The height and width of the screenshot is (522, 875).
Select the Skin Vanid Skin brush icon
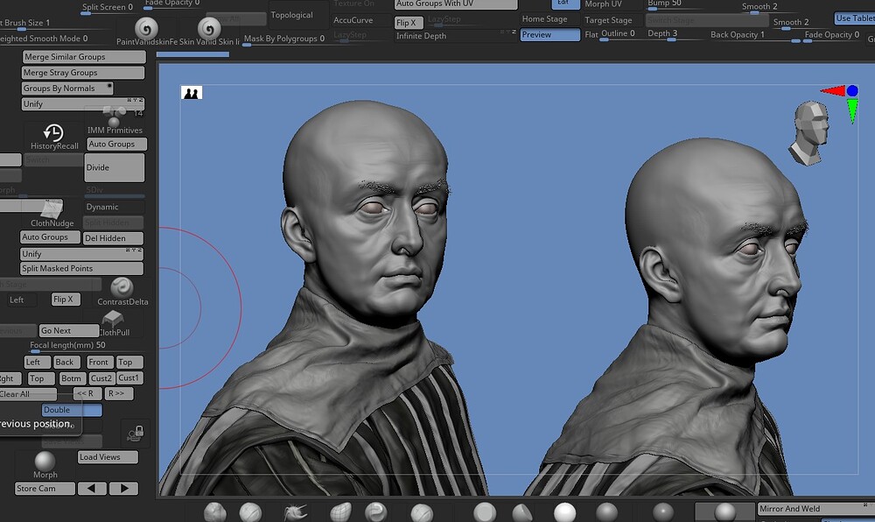209,28
